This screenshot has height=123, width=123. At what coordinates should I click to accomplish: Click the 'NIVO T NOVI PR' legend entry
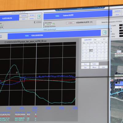coord(19,120)
